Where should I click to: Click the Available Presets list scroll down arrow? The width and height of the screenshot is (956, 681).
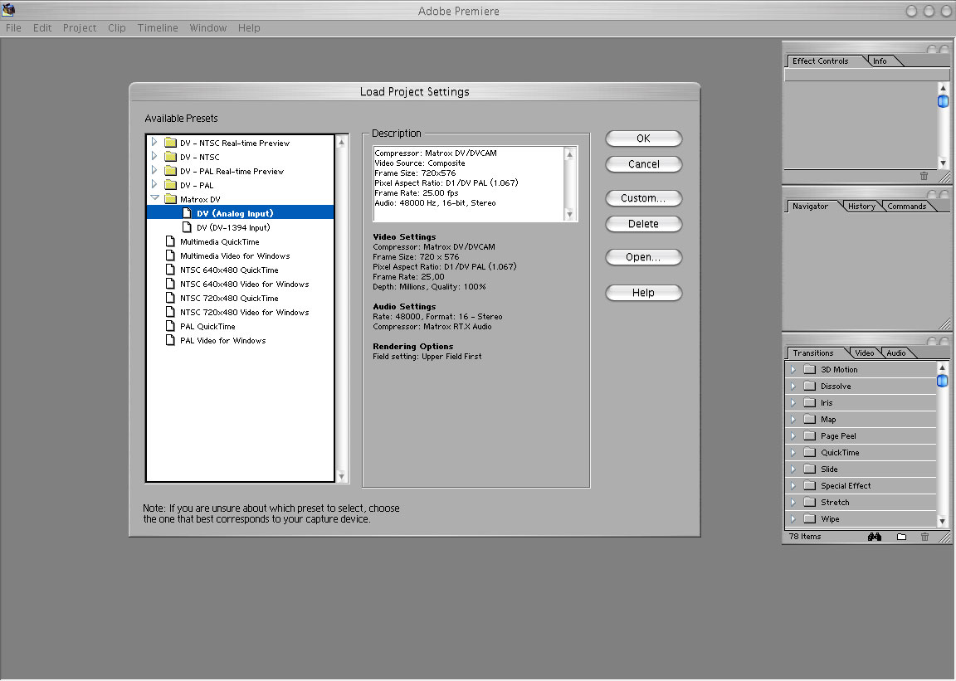tap(341, 476)
